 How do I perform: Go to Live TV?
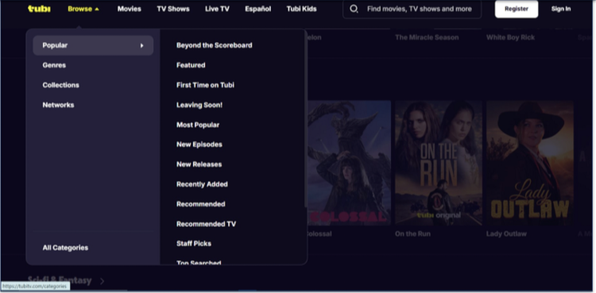coord(217,9)
